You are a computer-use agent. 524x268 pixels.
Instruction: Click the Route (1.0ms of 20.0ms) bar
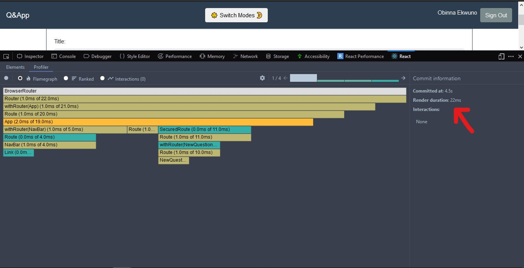(174, 114)
